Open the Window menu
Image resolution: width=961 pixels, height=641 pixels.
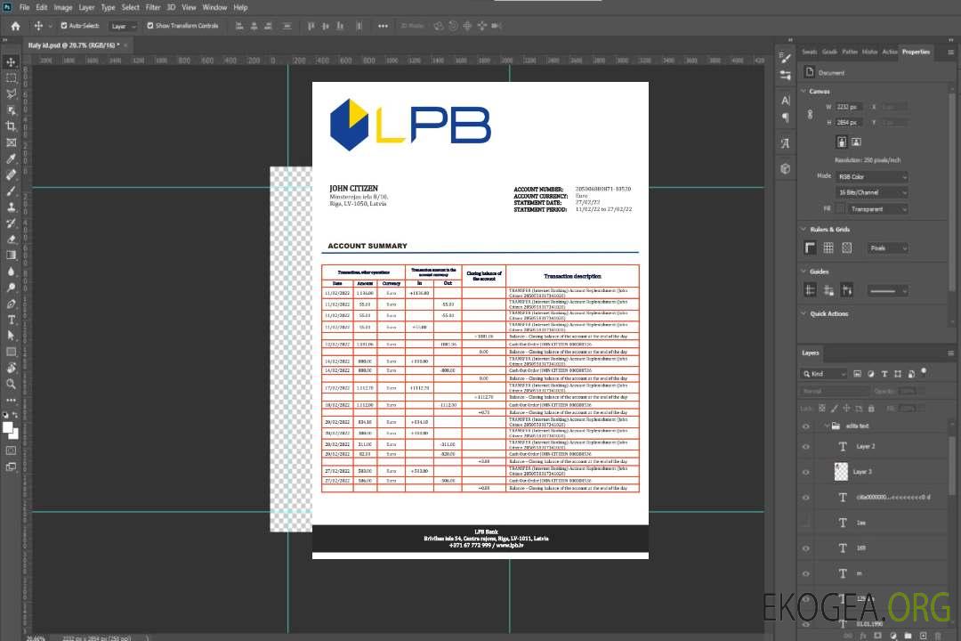pyautogui.click(x=214, y=7)
